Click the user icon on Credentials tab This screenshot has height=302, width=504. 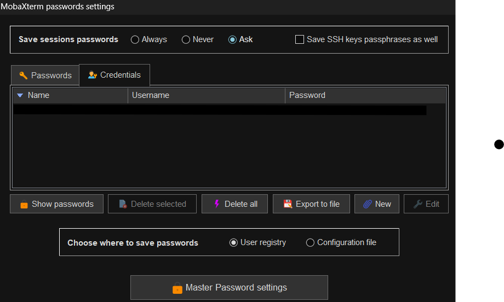[93, 75]
